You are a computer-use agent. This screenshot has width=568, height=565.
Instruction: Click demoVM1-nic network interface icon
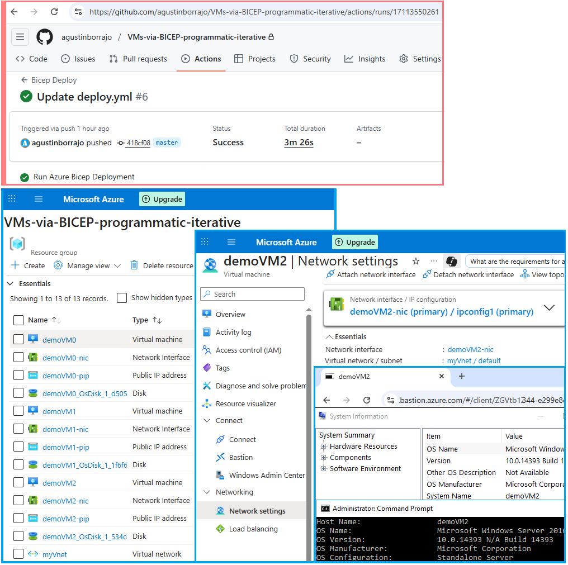(33, 429)
